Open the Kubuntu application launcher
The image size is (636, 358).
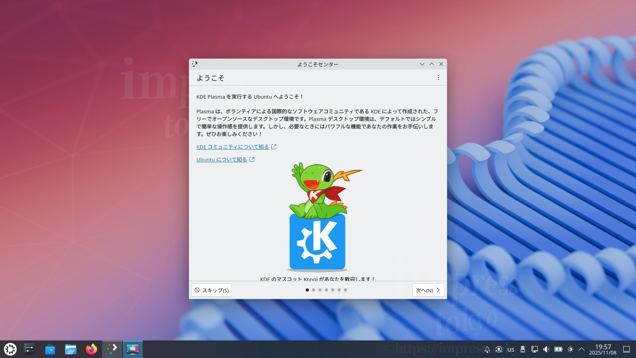click(x=10, y=349)
